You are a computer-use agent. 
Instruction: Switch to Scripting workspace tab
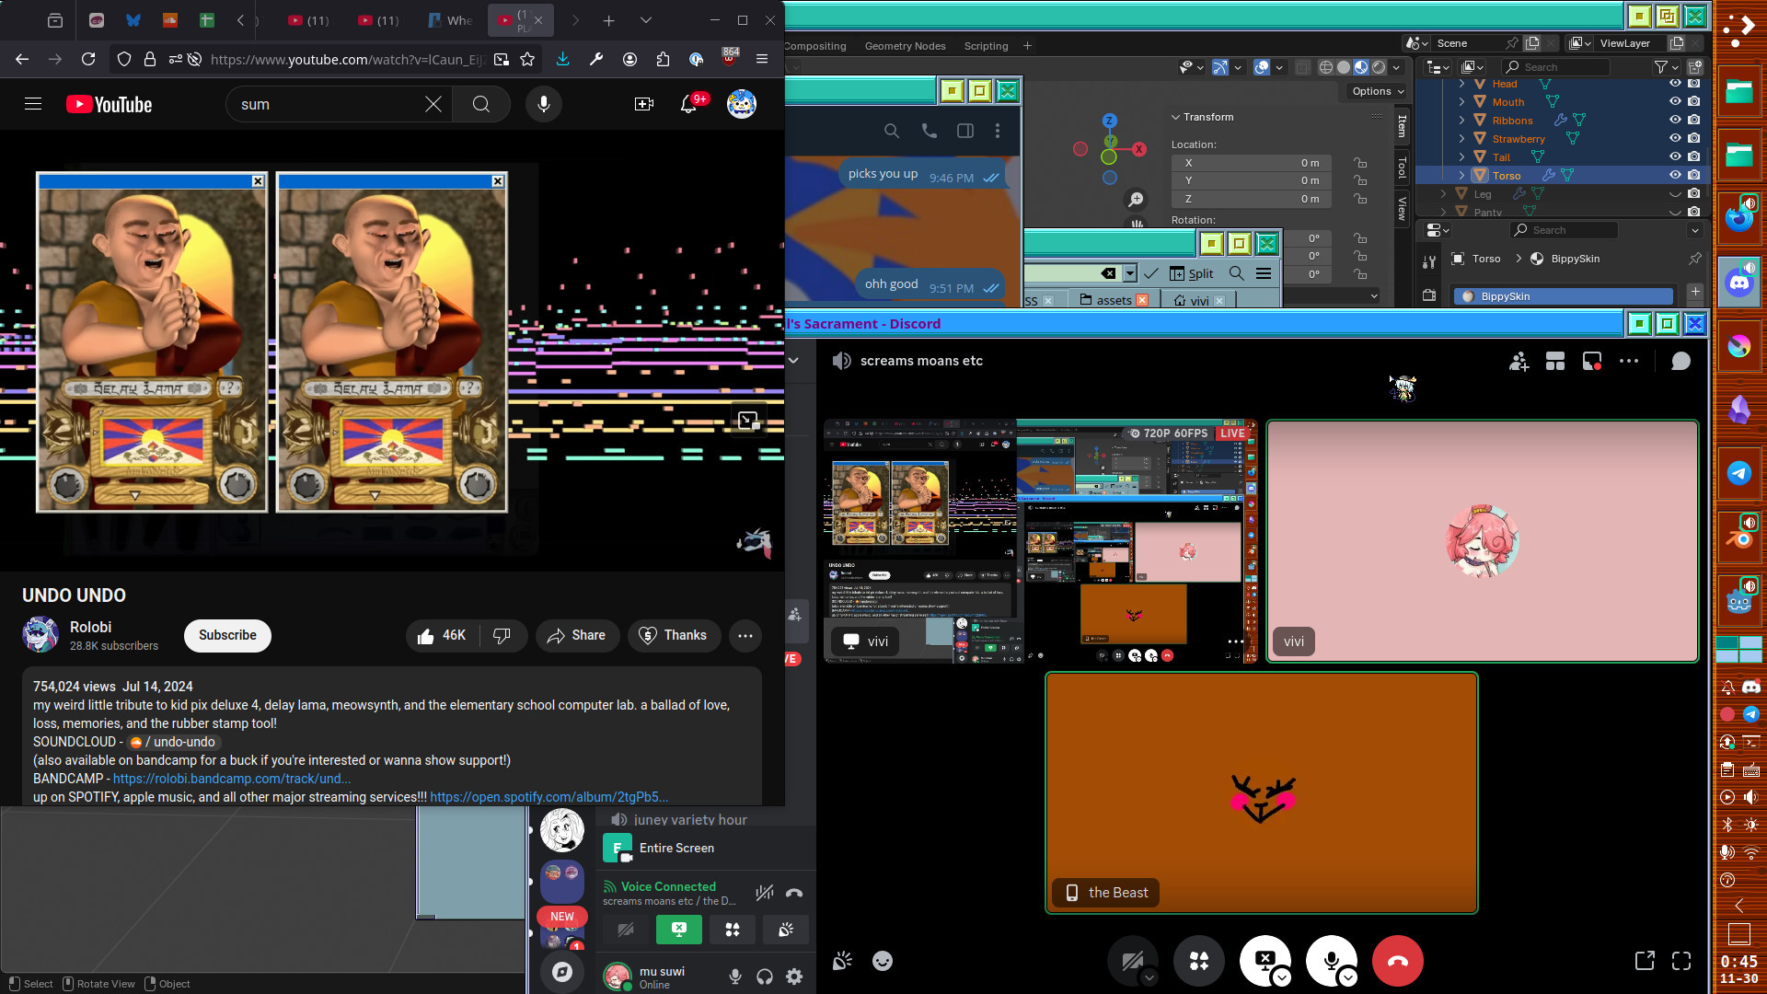tap(986, 46)
